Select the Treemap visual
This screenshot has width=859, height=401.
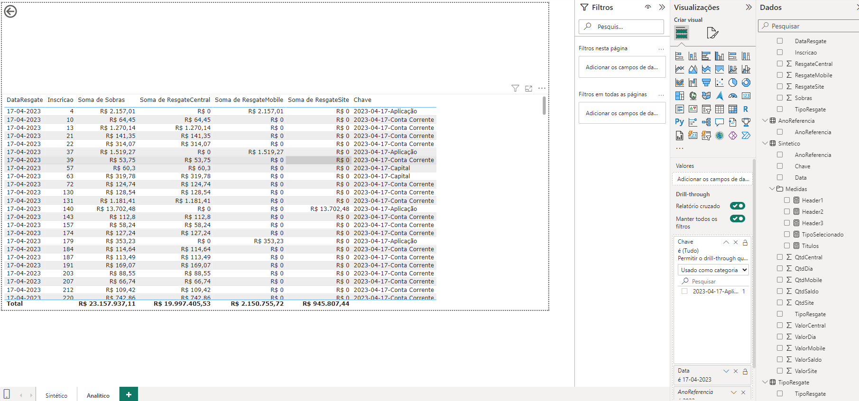680,96
